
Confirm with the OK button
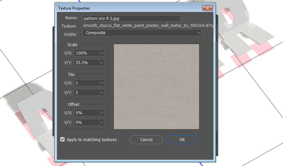pyautogui.click(x=182, y=139)
